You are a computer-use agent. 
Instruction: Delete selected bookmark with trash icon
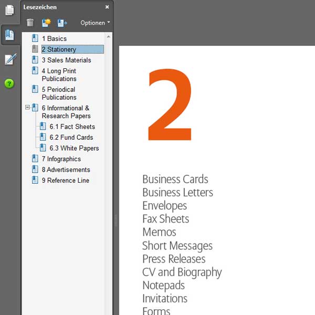[30, 23]
